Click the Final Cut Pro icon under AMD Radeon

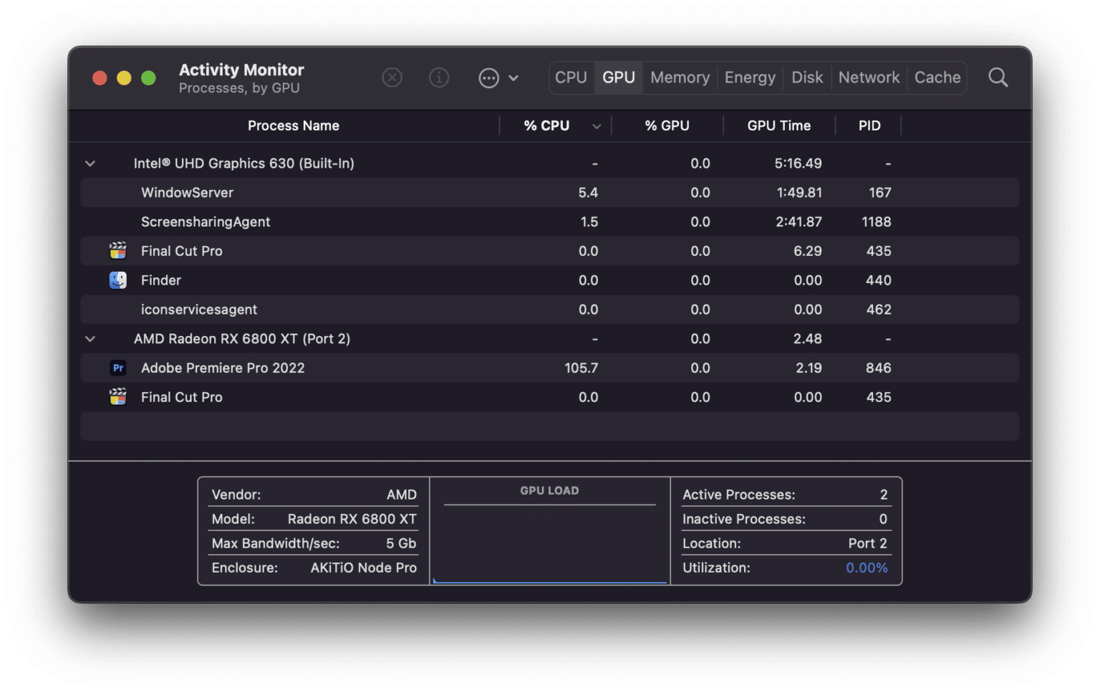coord(117,396)
